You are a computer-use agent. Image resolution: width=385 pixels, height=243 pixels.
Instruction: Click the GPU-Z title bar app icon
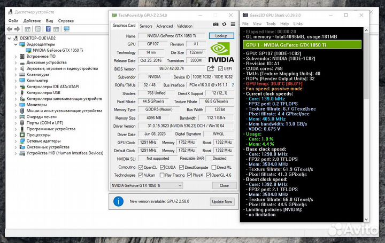pyautogui.click(x=114, y=15)
